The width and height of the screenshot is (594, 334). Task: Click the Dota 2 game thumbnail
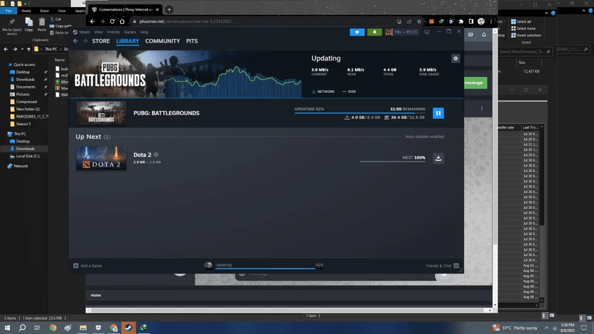tap(101, 158)
